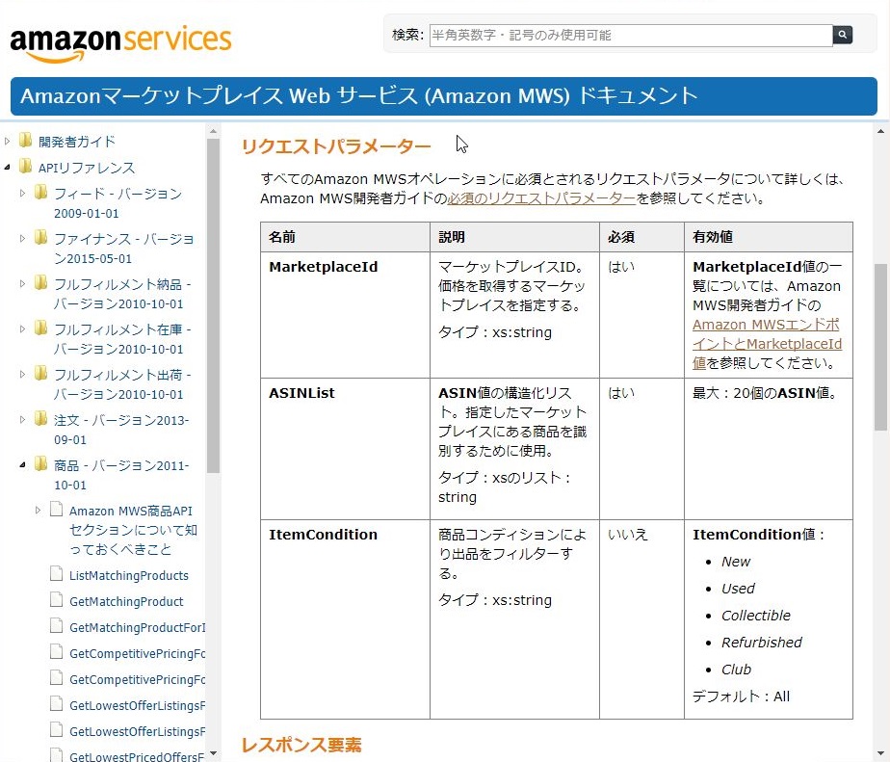Expand the 注文 tree node arrow
This screenshot has width=890, height=762.
click(x=22, y=420)
